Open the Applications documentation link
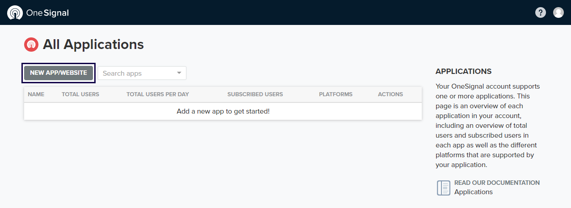Image resolution: width=571 pixels, height=208 pixels. 473,192
